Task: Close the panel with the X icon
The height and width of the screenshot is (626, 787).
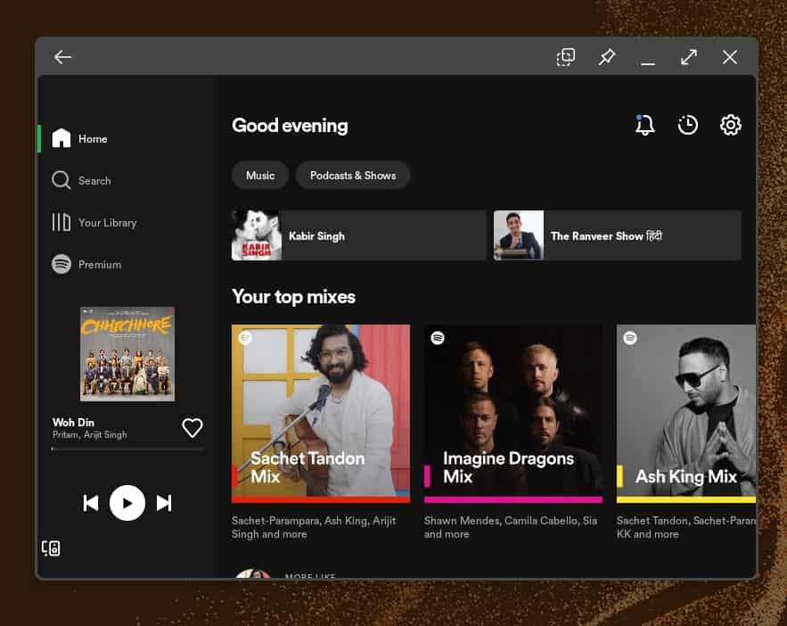Action: click(730, 57)
